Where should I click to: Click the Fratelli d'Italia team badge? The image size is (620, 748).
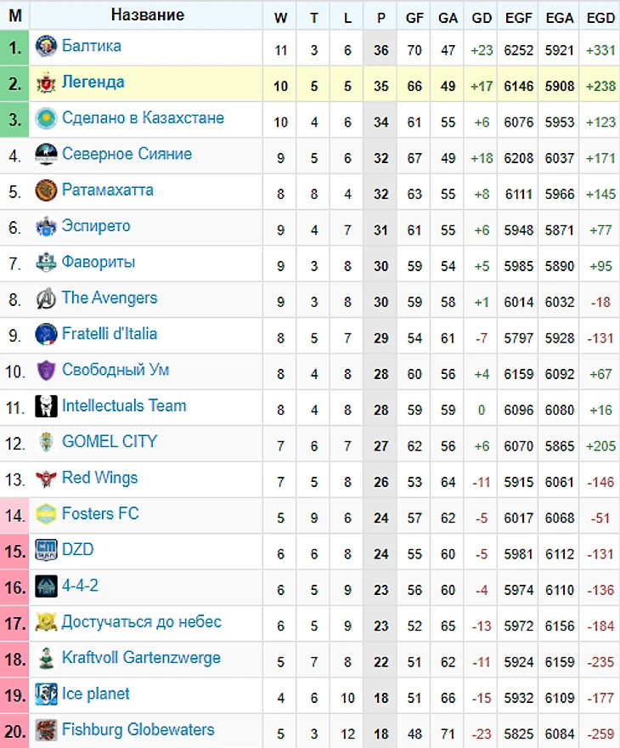[46, 335]
